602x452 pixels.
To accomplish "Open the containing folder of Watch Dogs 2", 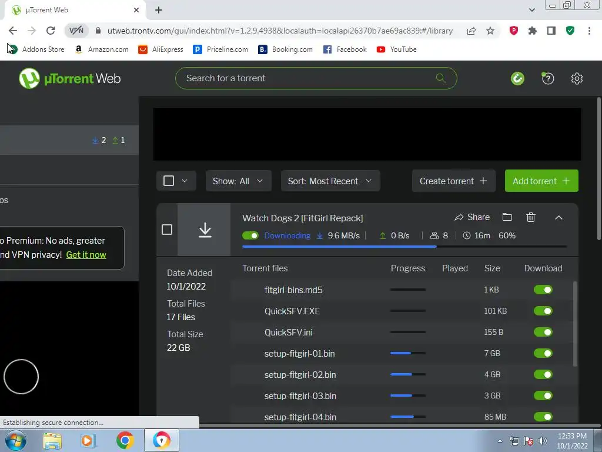I will tap(507, 217).
